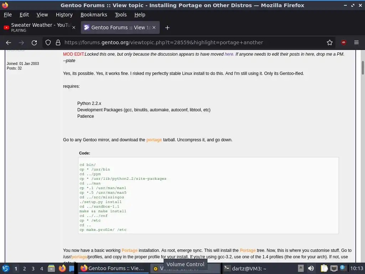
Task: Click code line 'make && make install'
Action: (103, 211)
